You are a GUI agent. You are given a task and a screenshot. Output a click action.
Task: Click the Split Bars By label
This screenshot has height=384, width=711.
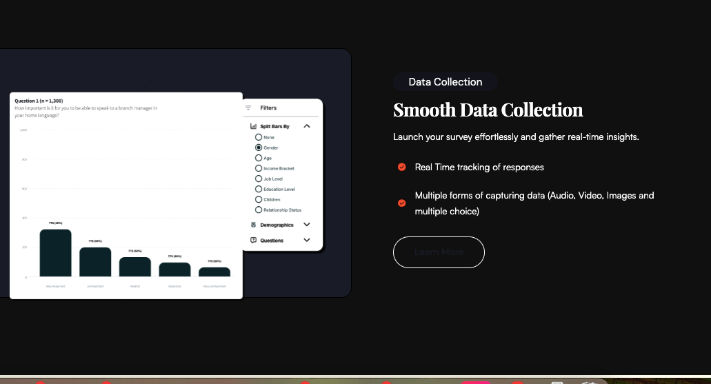tap(274, 126)
